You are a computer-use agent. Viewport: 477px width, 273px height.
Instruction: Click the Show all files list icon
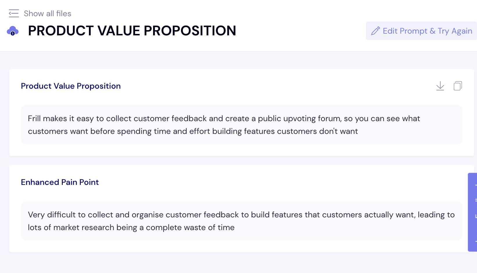tap(14, 13)
